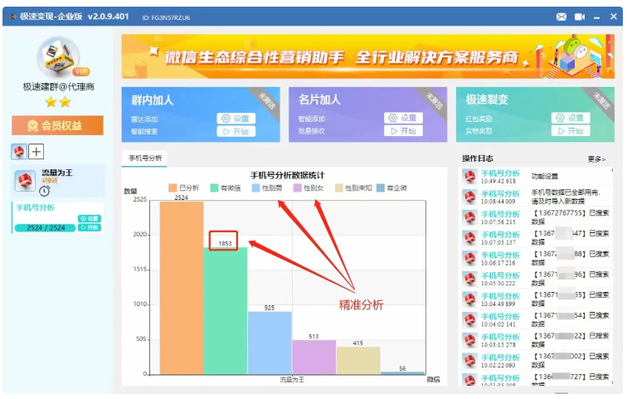Click 手机号分析 log title at 10:08:44
The image size is (627, 399).
(x=500, y=193)
